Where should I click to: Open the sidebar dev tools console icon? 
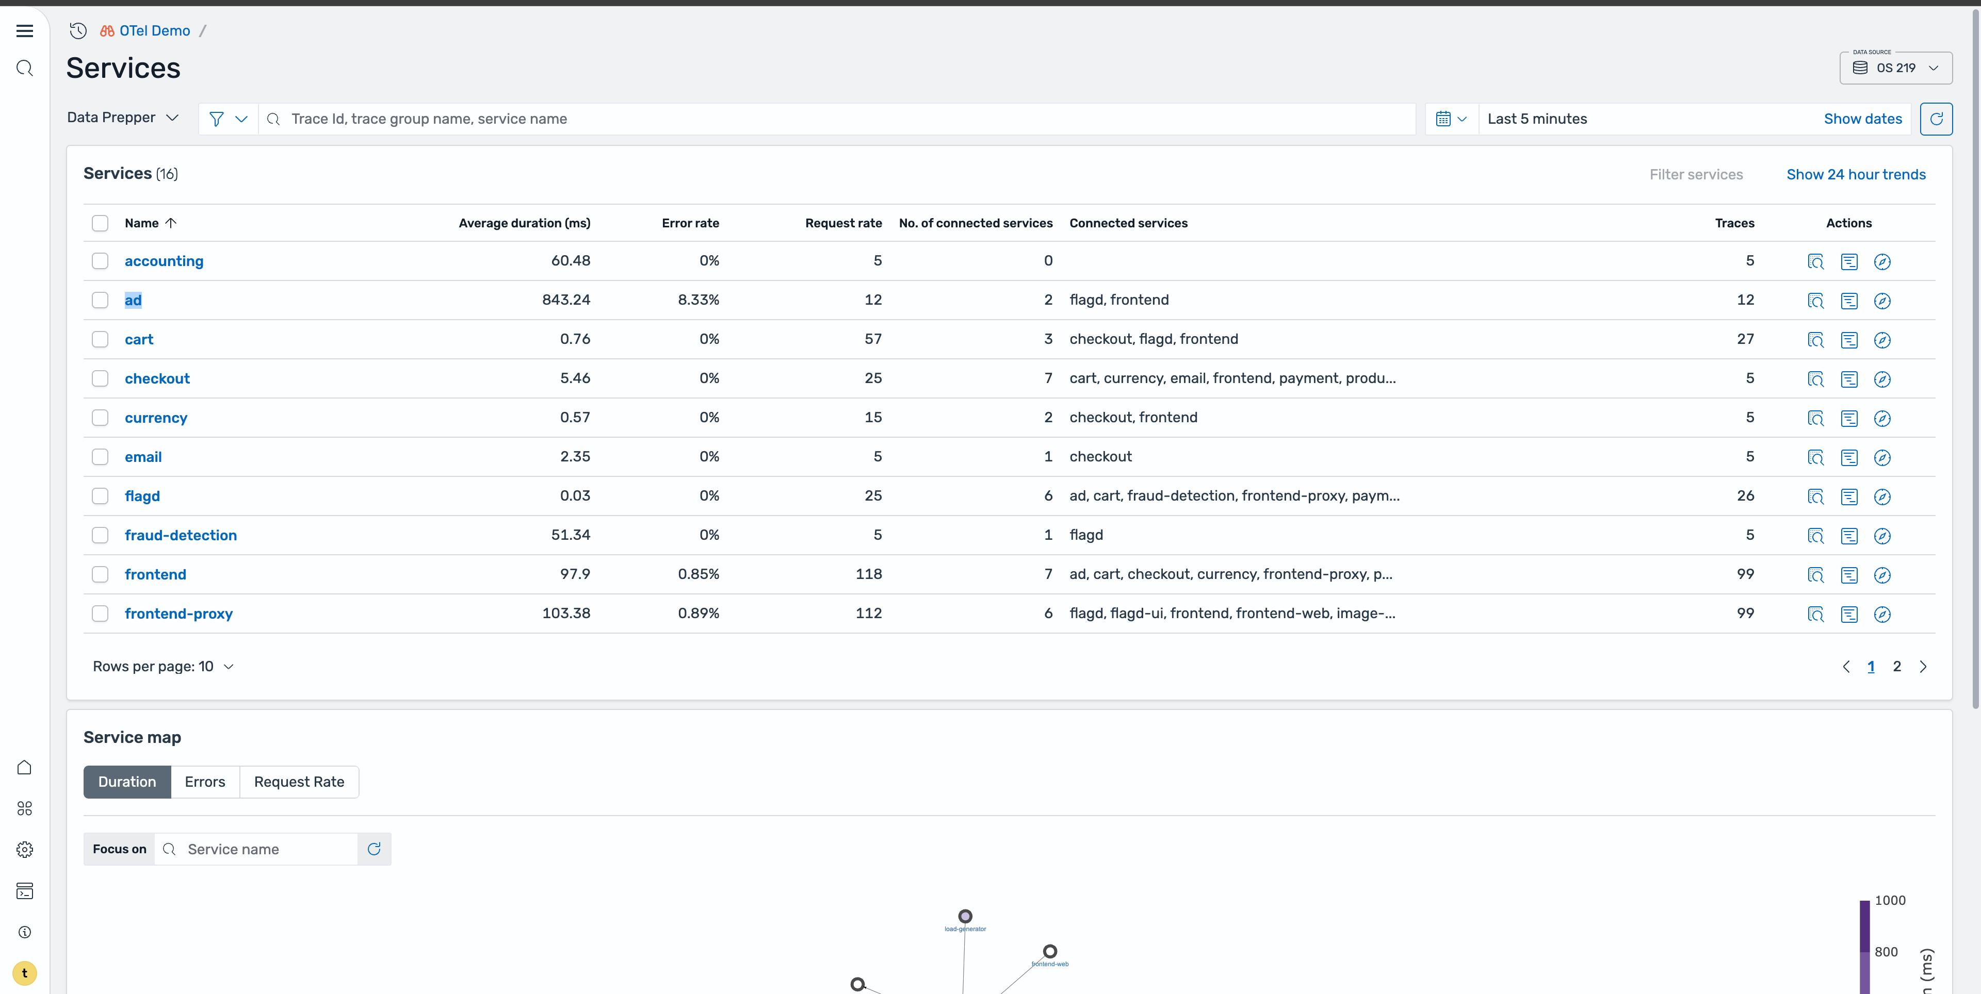[25, 891]
